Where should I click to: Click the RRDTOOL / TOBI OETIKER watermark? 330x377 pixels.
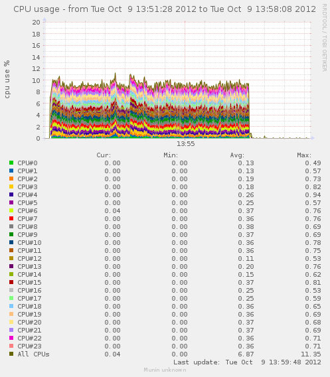point(325,38)
